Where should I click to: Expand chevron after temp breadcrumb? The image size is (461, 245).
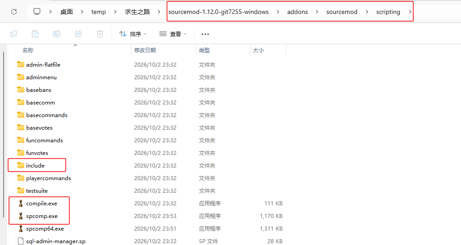(x=115, y=12)
